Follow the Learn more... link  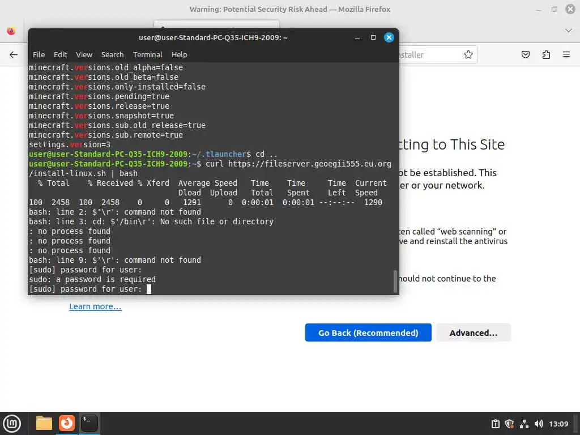coord(95,306)
